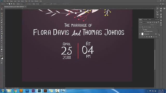Select the Rectangle shape tool
166x93 pixels.
tap(2, 47)
